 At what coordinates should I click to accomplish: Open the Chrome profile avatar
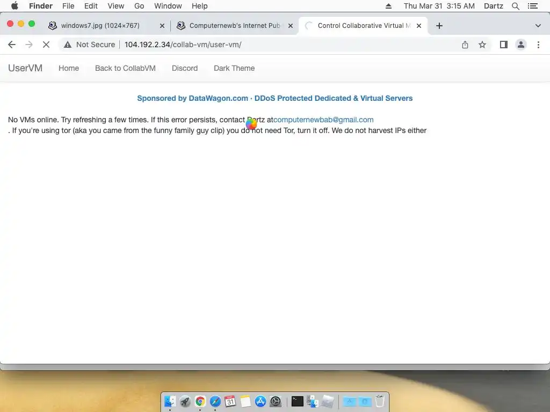tap(521, 45)
